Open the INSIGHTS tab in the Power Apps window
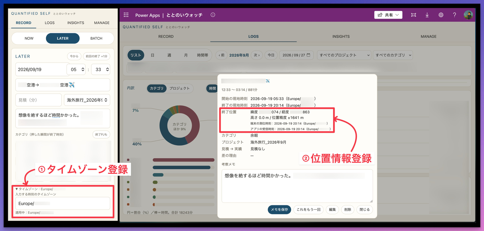This screenshot has width=484, height=231. (x=341, y=36)
